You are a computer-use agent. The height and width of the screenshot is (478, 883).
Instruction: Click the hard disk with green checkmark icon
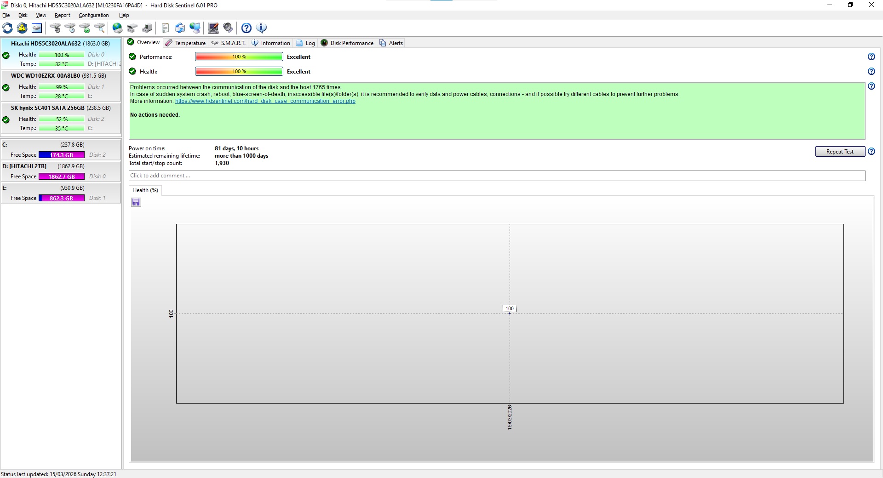[85, 28]
